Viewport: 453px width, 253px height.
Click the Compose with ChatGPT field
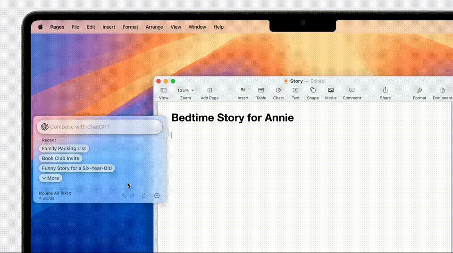(100, 126)
